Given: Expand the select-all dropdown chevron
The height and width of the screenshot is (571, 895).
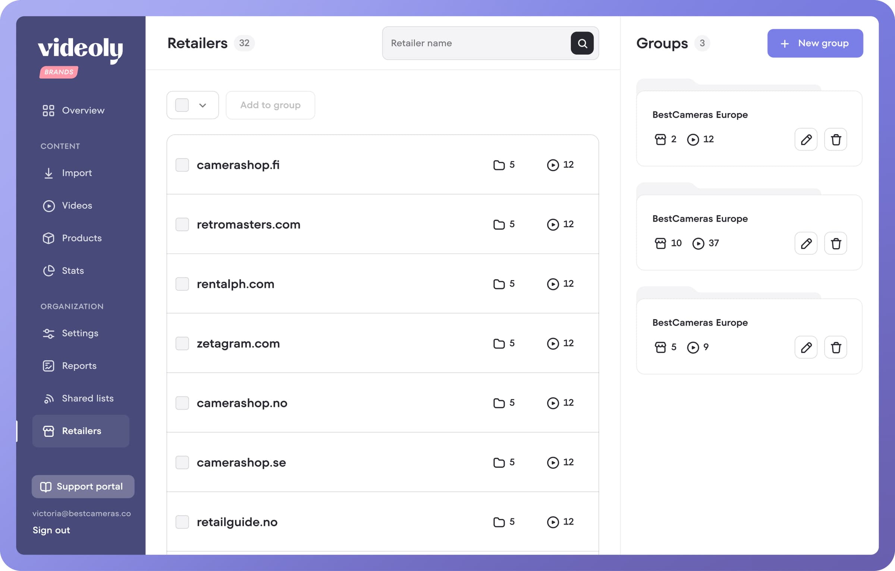Looking at the screenshot, I should [202, 105].
